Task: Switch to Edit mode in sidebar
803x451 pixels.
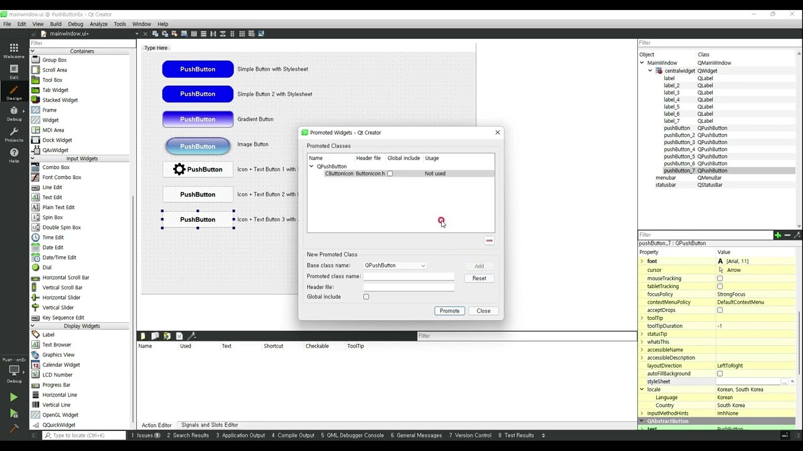Action: click(x=14, y=71)
